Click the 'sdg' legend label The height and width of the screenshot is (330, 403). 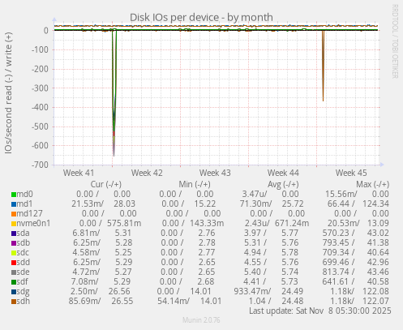tap(24, 292)
